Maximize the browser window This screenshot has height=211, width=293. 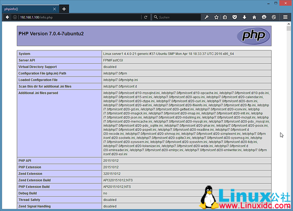(x=276, y=3)
